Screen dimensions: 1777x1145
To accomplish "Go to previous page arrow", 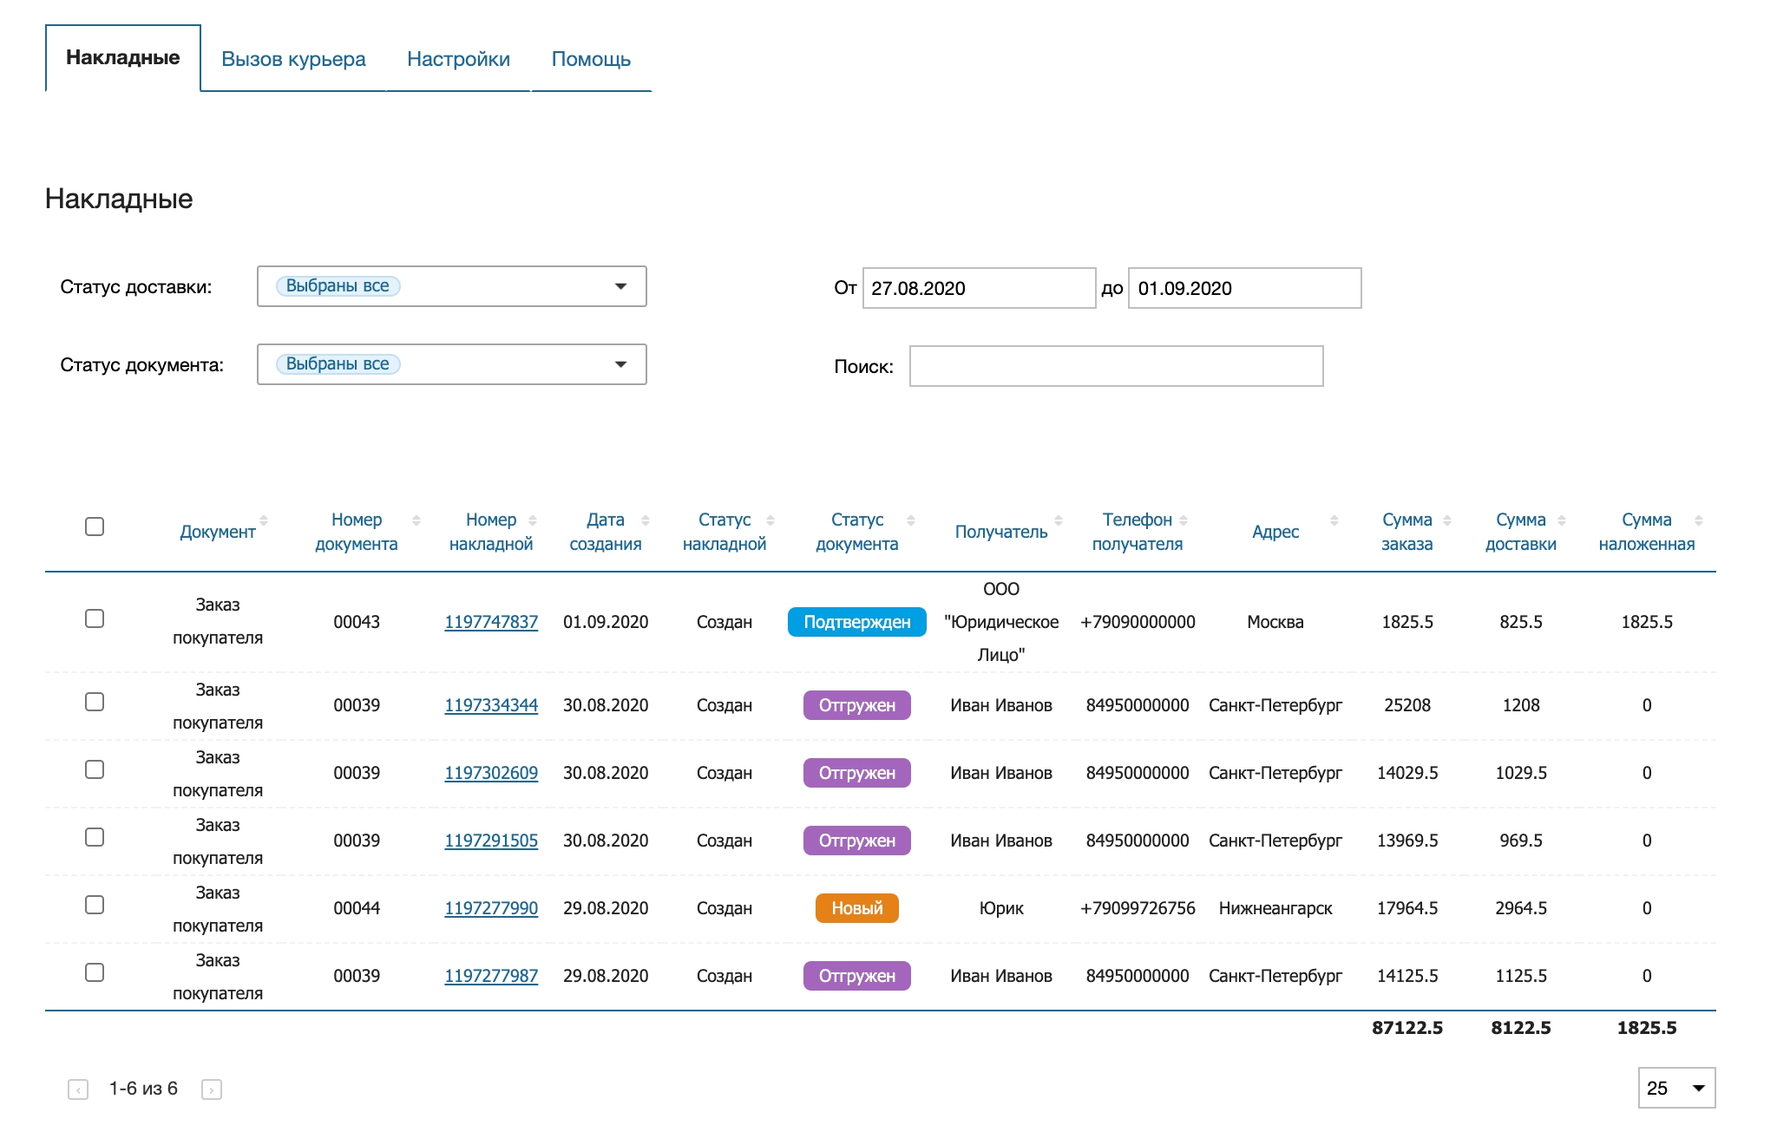I will pyautogui.click(x=78, y=1089).
